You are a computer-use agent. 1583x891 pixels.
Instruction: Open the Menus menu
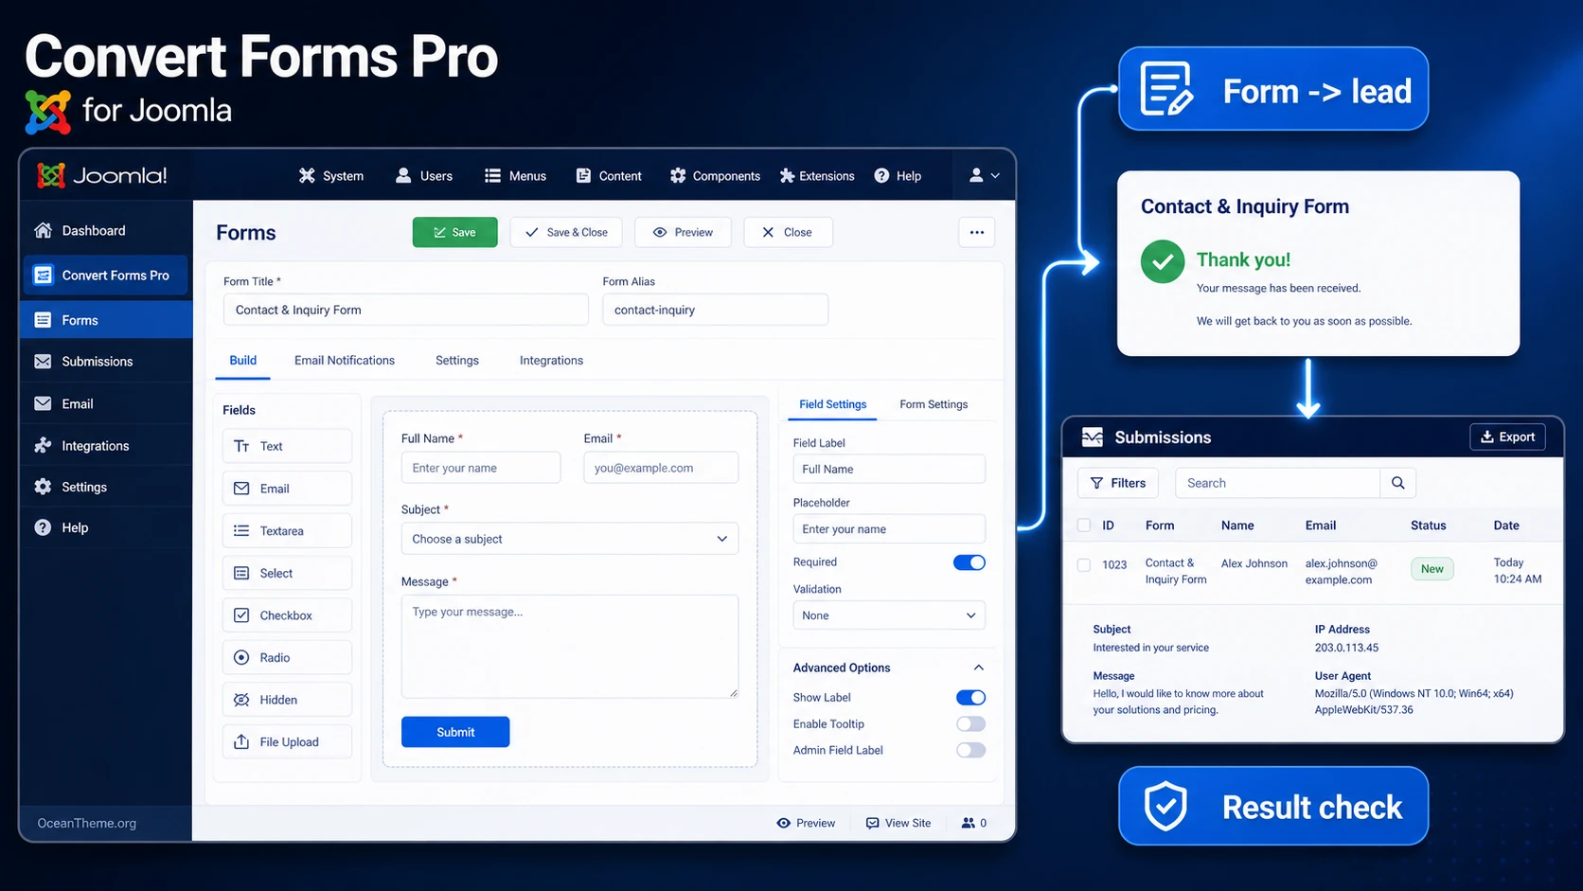(x=516, y=176)
